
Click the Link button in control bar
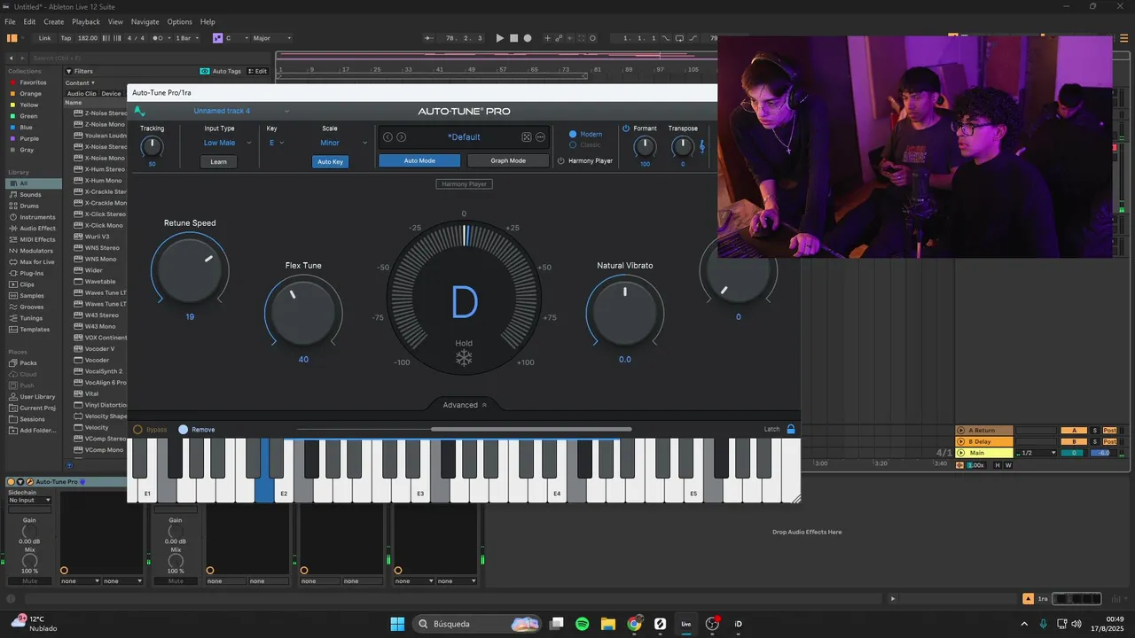44,38
